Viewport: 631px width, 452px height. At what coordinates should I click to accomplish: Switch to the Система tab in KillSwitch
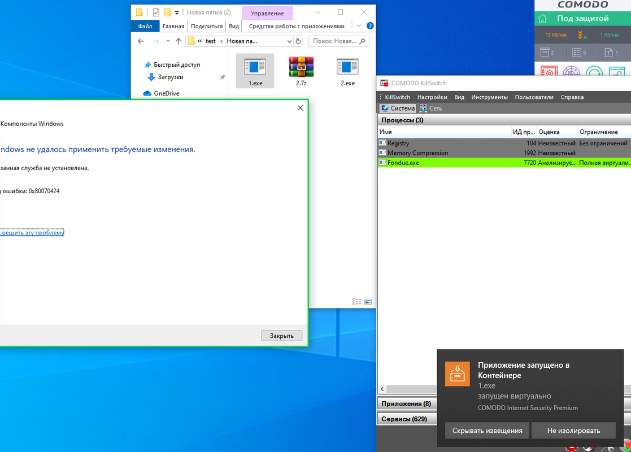[398, 108]
